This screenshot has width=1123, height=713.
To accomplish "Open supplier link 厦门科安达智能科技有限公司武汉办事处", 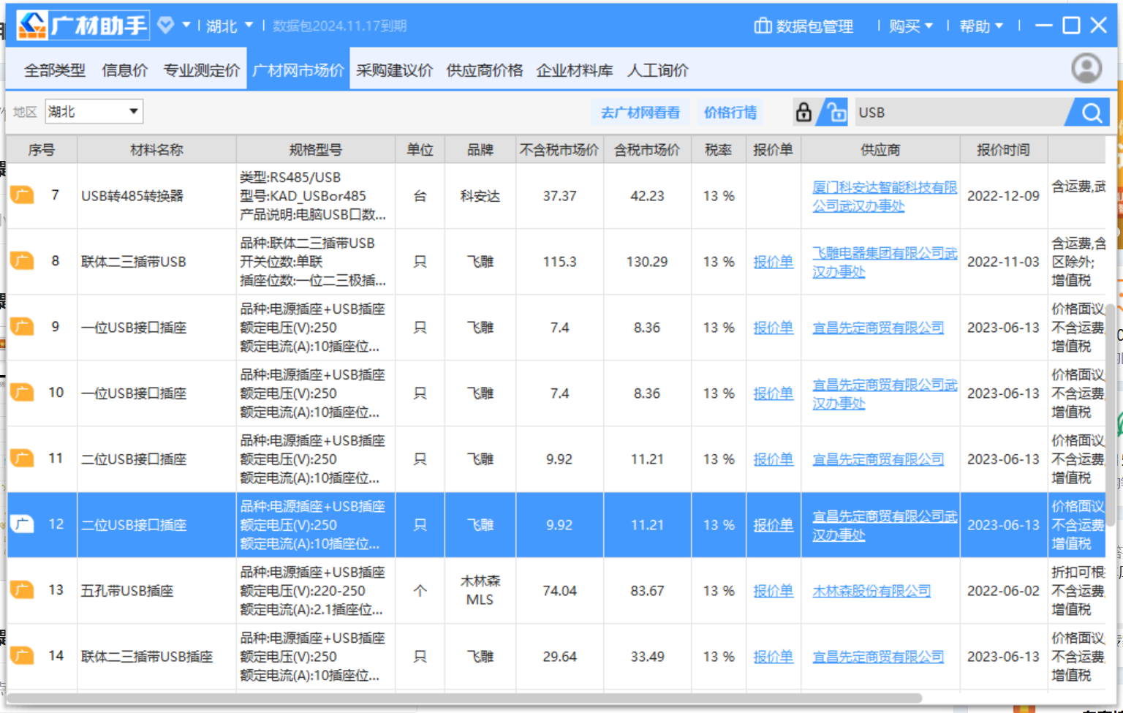I will pyautogui.click(x=884, y=196).
